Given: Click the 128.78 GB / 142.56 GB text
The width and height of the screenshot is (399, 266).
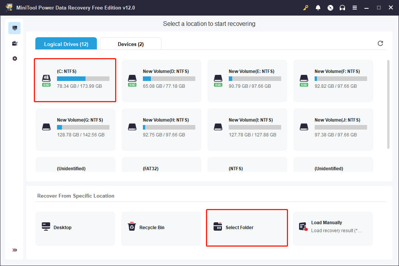Looking at the screenshot, I should click(81, 135).
